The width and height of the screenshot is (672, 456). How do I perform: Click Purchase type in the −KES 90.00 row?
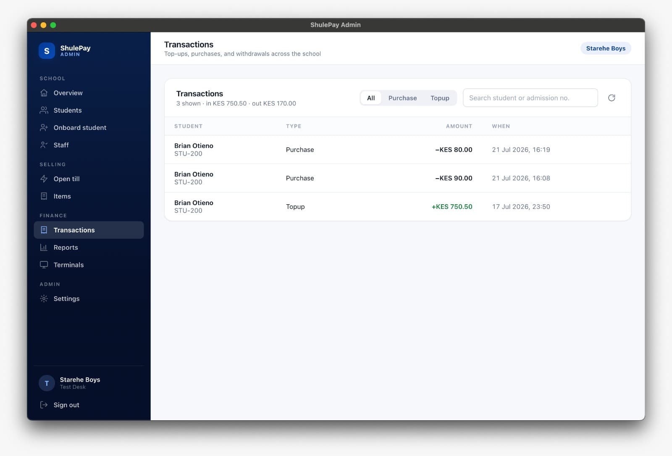(300, 178)
